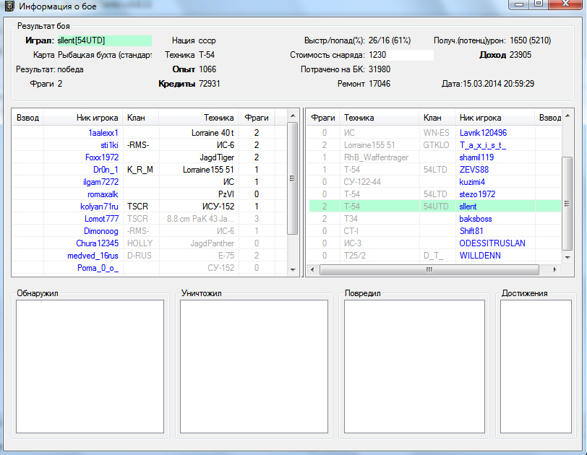The image size is (587, 455).
Task: Click the left arrow of horizontal scrollbar
Action: 312,269
